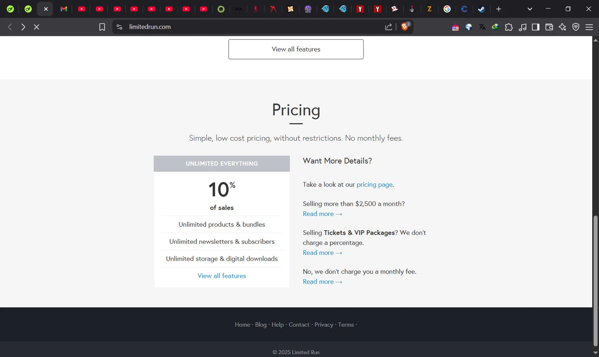The height and width of the screenshot is (357, 599).
Task: Show site information settings for limitedrun.com
Action: [119, 27]
